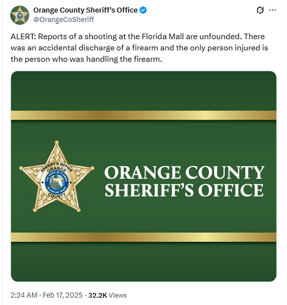Open the three-dot more options menu
The height and width of the screenshot is (305, 287).
[272, 10]
